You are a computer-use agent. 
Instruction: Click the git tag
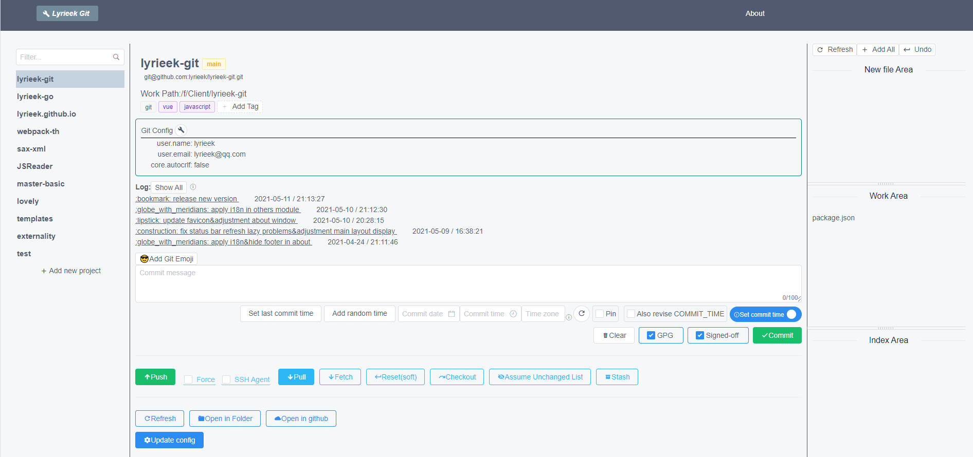148,107
